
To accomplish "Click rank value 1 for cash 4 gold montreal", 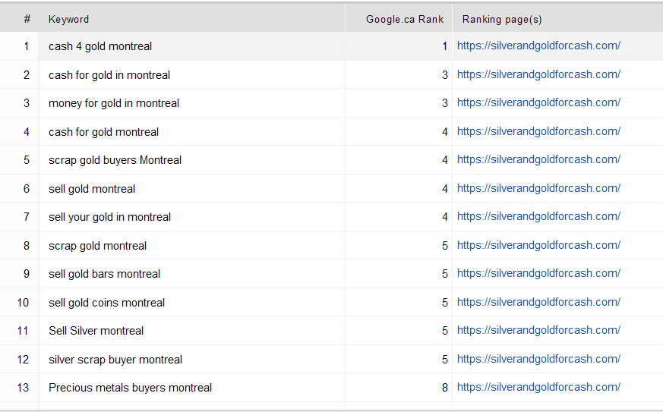I will pos(445,46).
